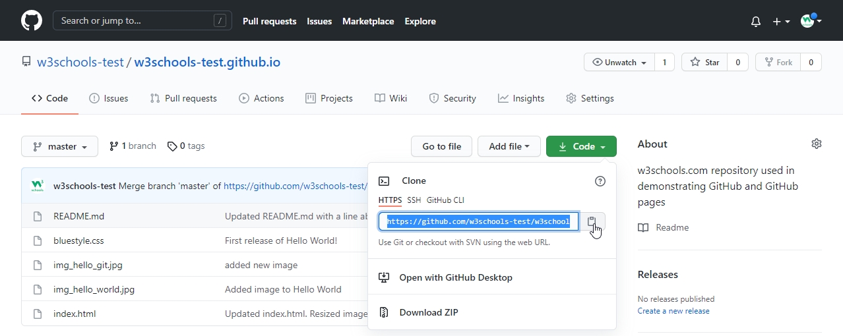This screenshot has width=843, height=336.
Task: Click Download ZIP
Action: click(429, 312)
